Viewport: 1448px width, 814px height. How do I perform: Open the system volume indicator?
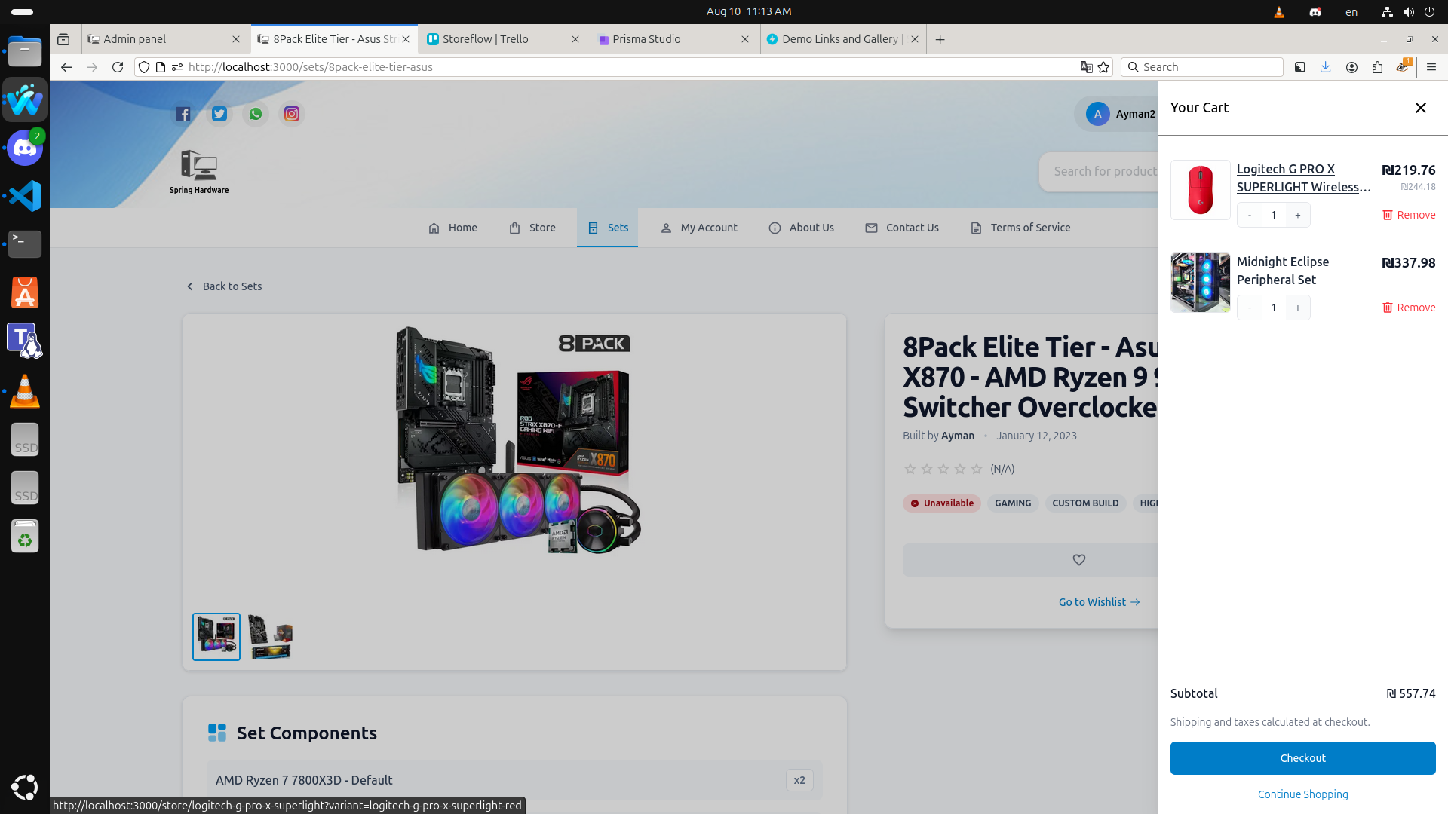(x=1409, y=12)
